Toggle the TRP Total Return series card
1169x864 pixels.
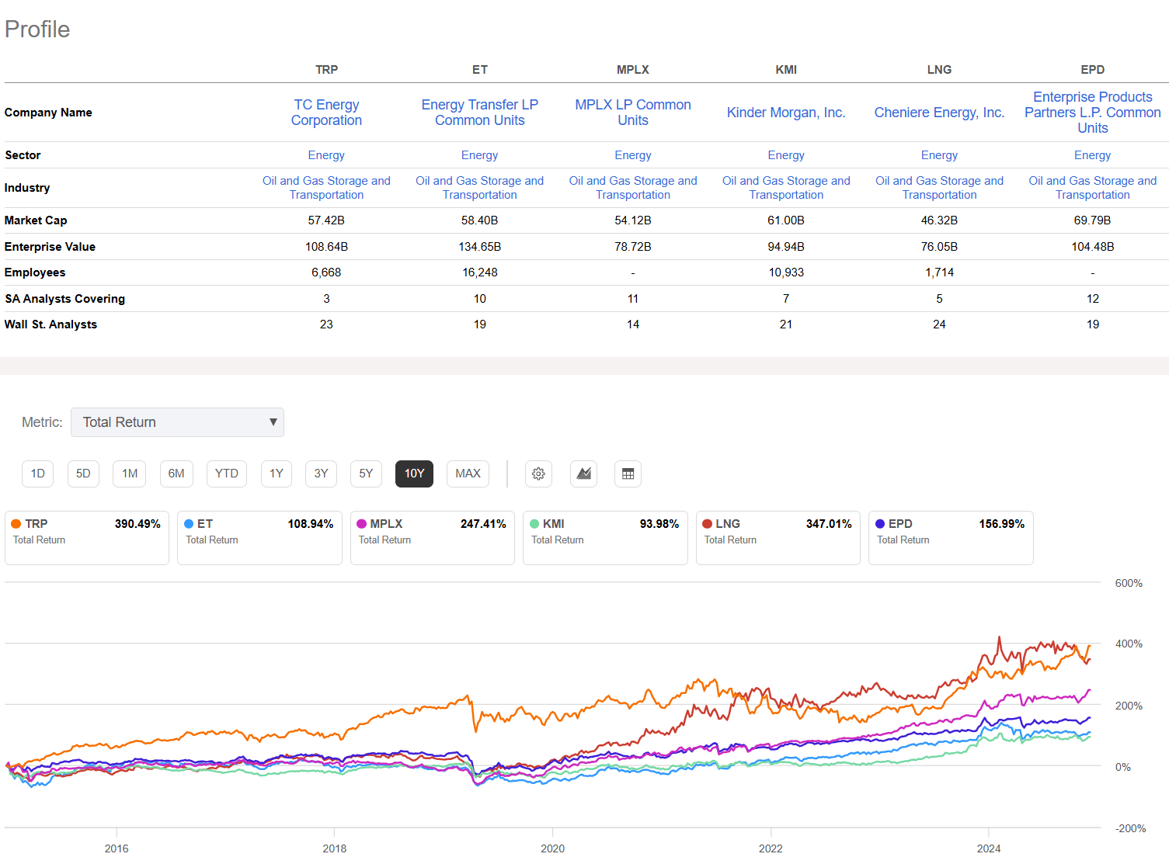pos(86,537)
